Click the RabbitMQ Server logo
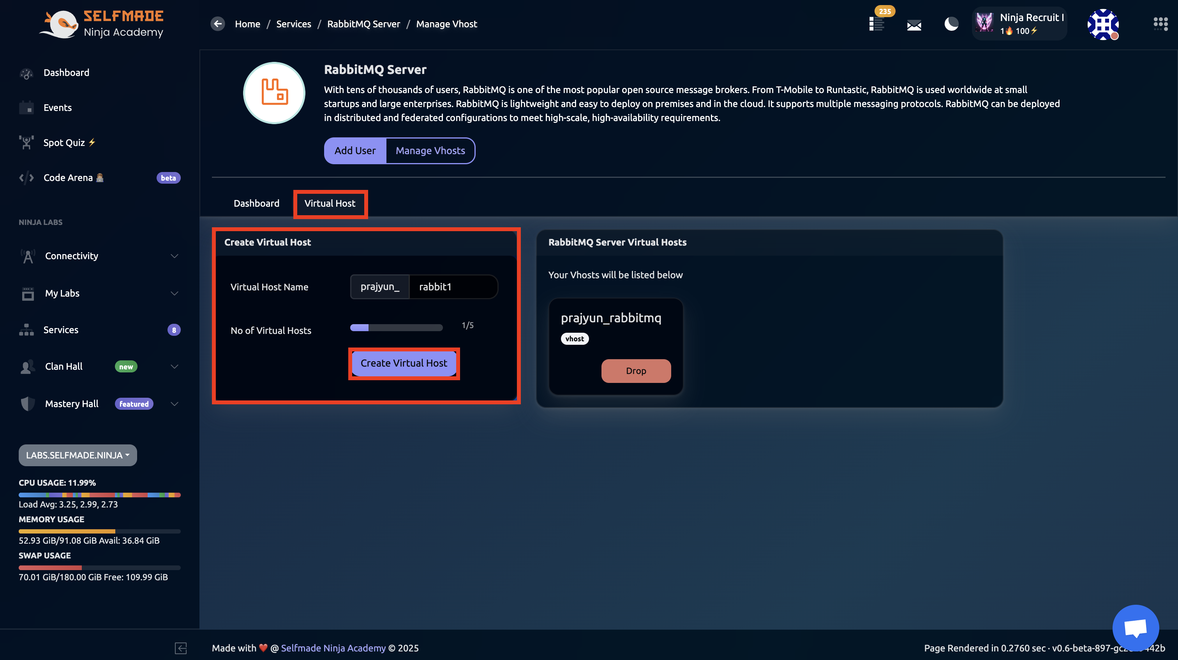This screenshot has width=1178, height=660. [274, 93]
